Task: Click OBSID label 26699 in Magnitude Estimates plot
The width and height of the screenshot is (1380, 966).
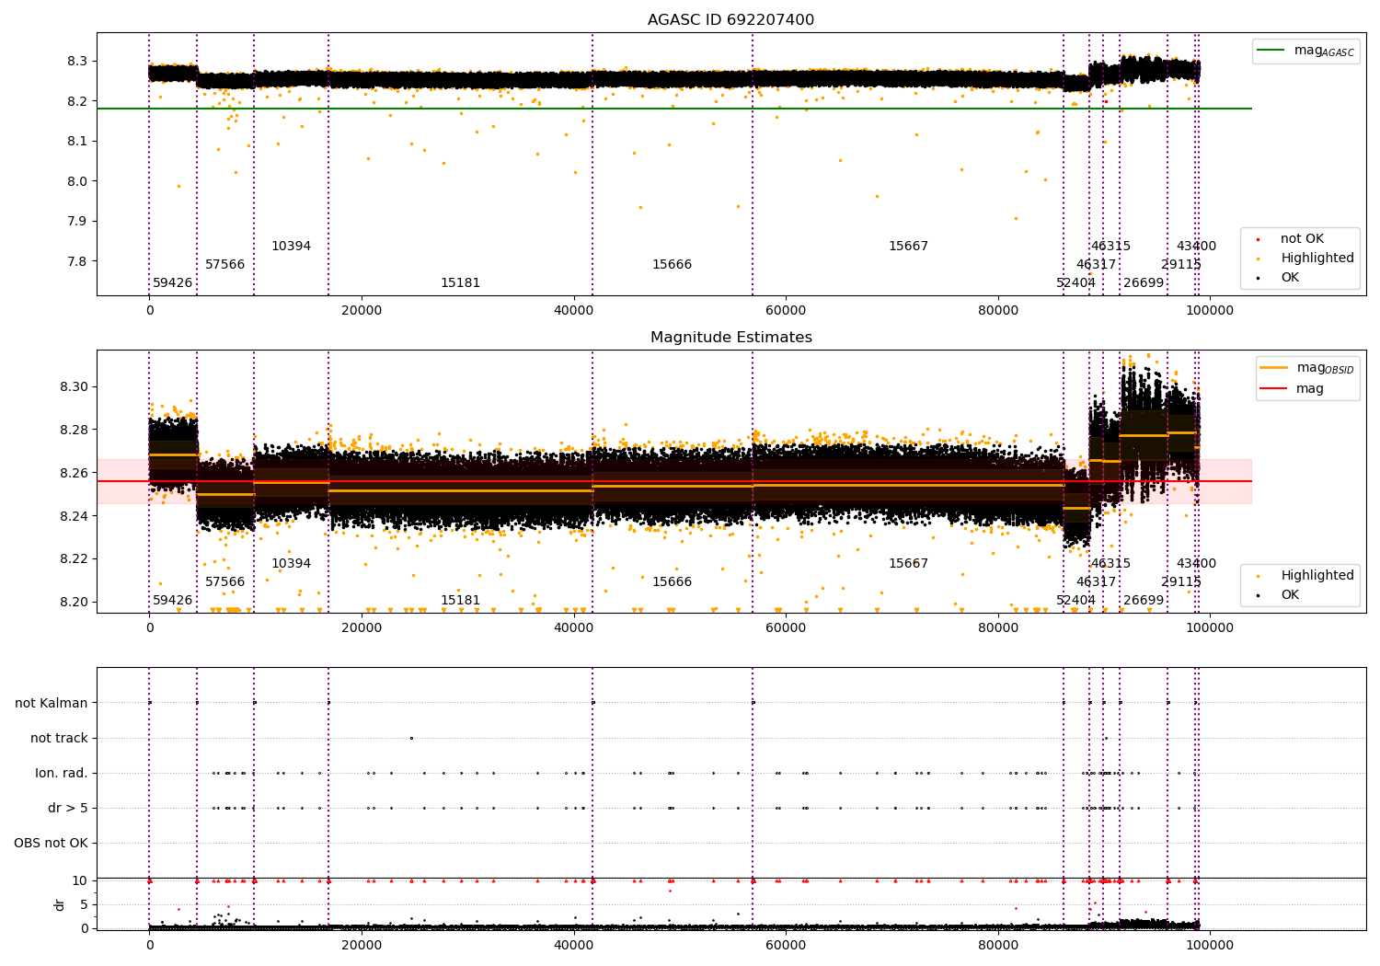Action: point(1144,601)
